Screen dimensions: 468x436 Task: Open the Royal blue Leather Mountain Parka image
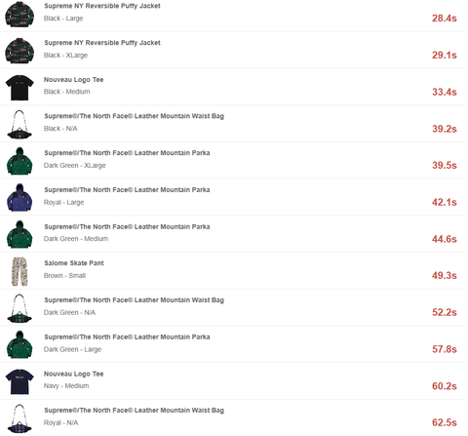pyautogui.click(x=19, y=198)
